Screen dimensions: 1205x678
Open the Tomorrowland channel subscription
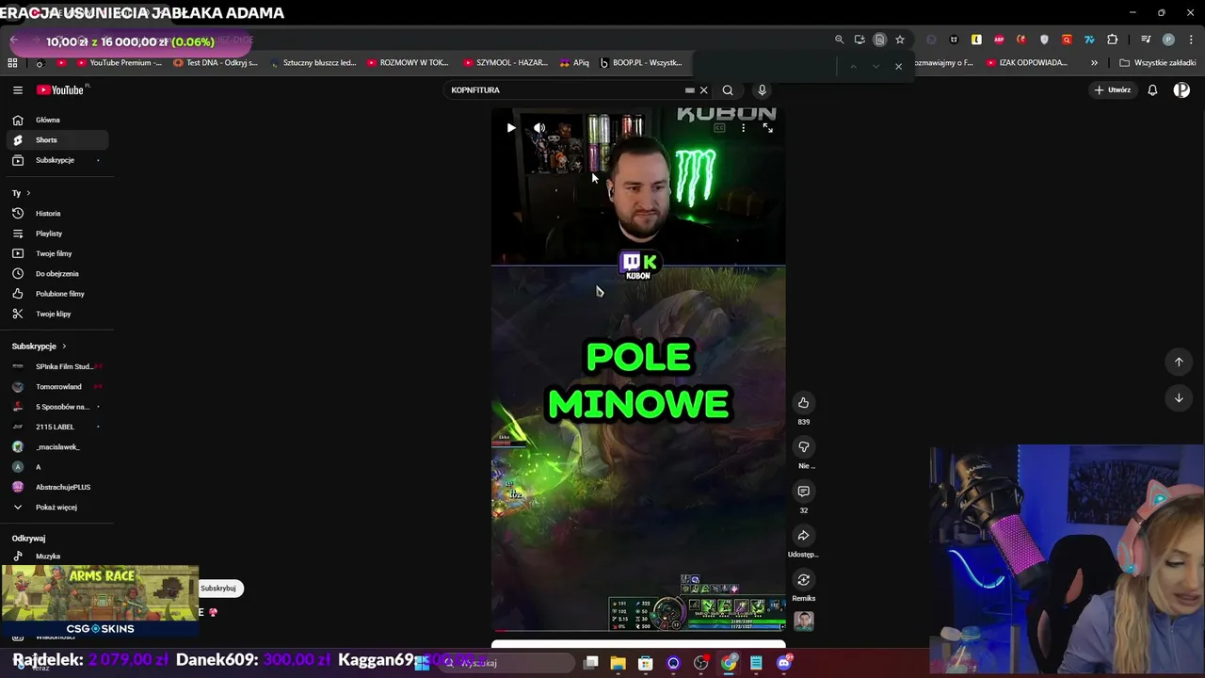pos(57,387)
